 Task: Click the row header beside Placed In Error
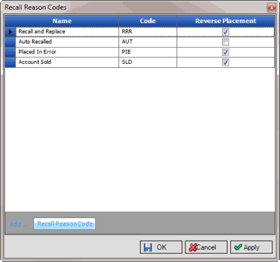coord(10,52)
